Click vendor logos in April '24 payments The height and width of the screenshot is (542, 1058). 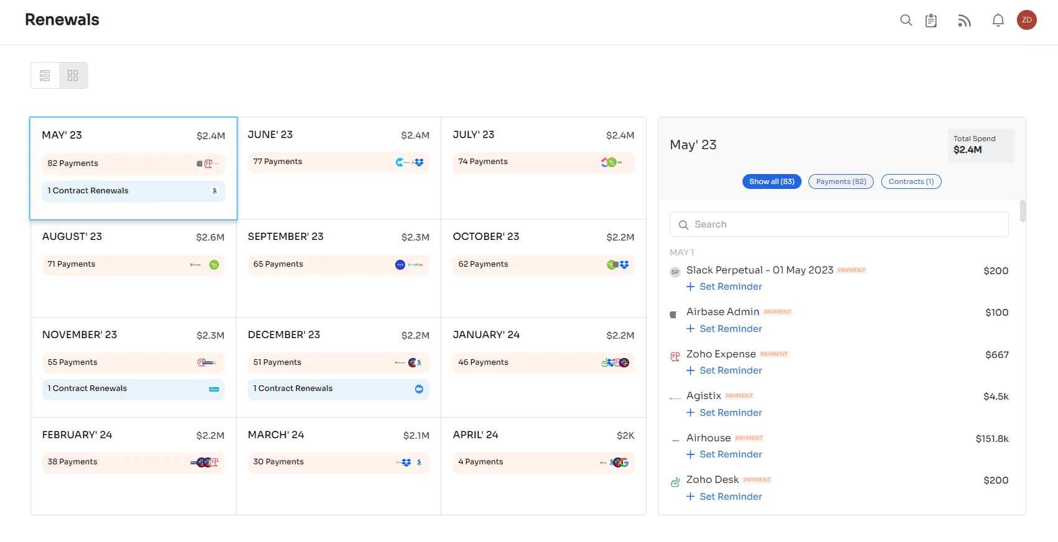615,462
